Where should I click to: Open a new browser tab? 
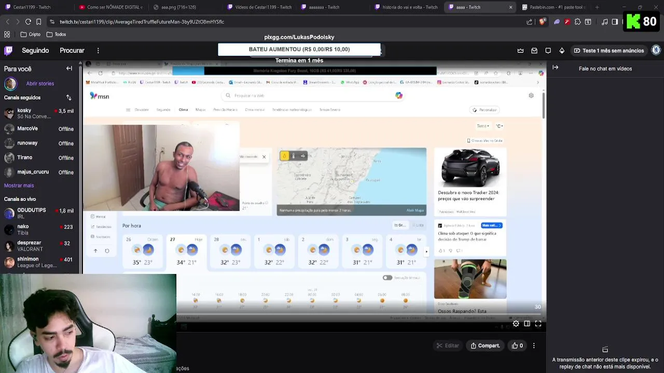click(x=597, y=7)
